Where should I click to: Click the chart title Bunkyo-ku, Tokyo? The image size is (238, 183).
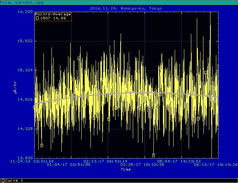(x=126, y=8)
